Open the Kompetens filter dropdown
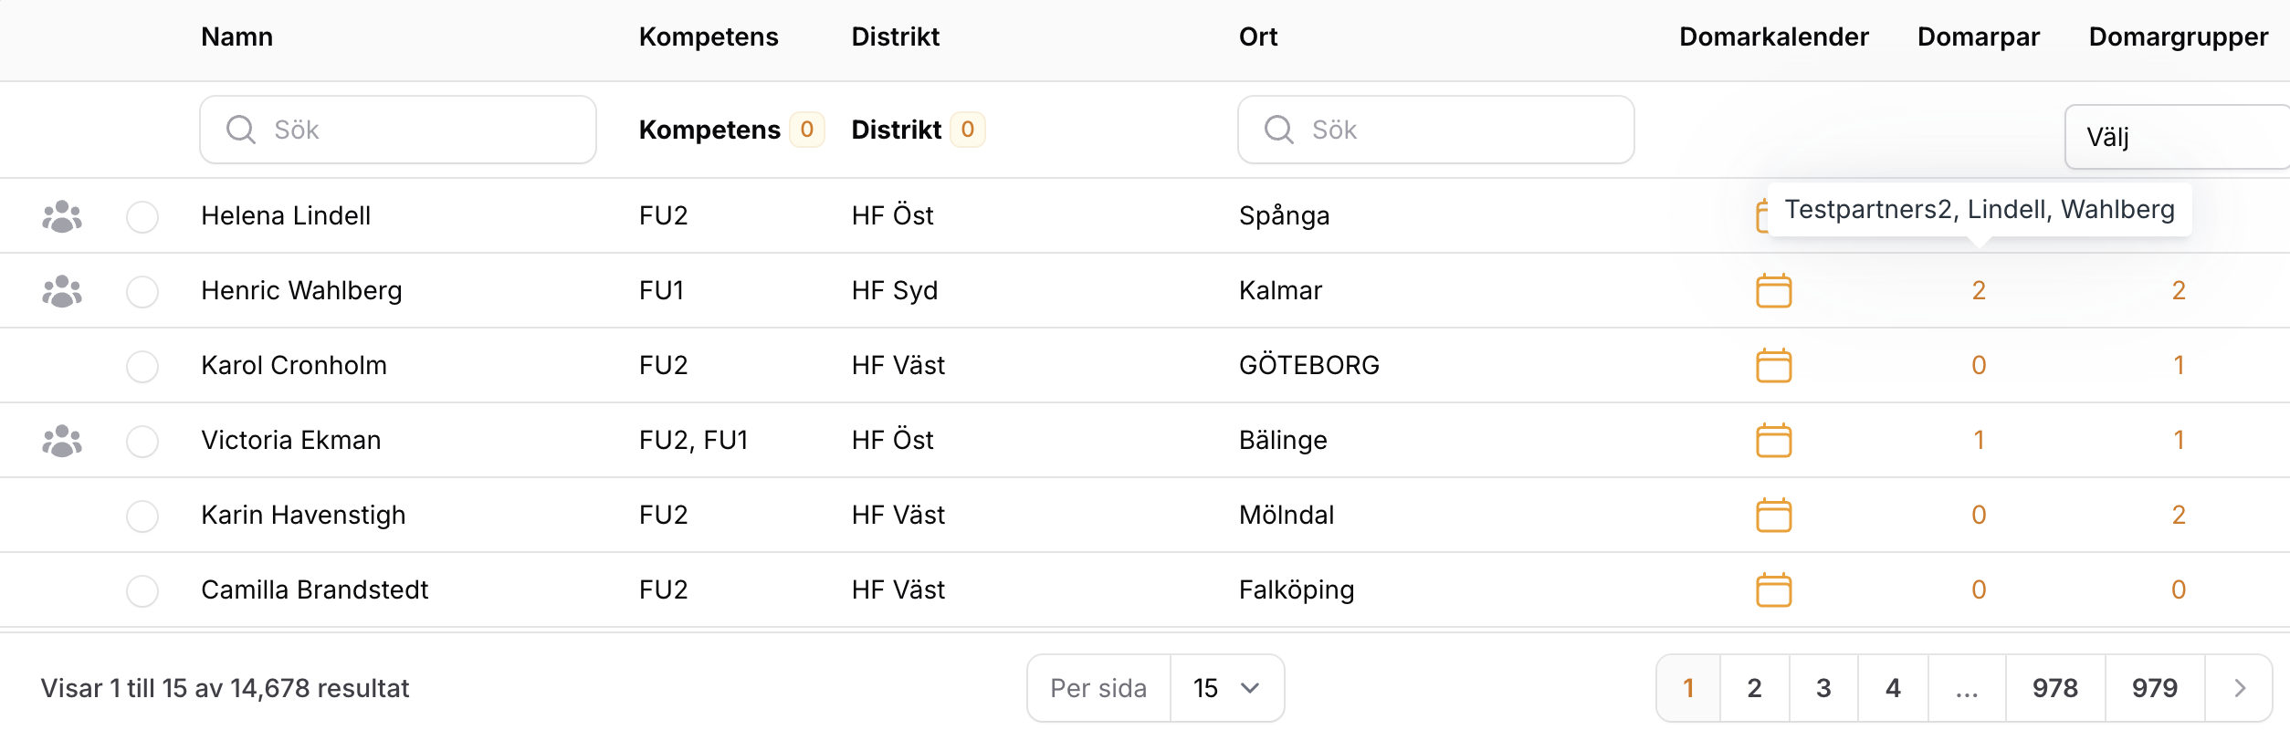This screenshot has height=730, width=2290. click(x=730, y=130)
